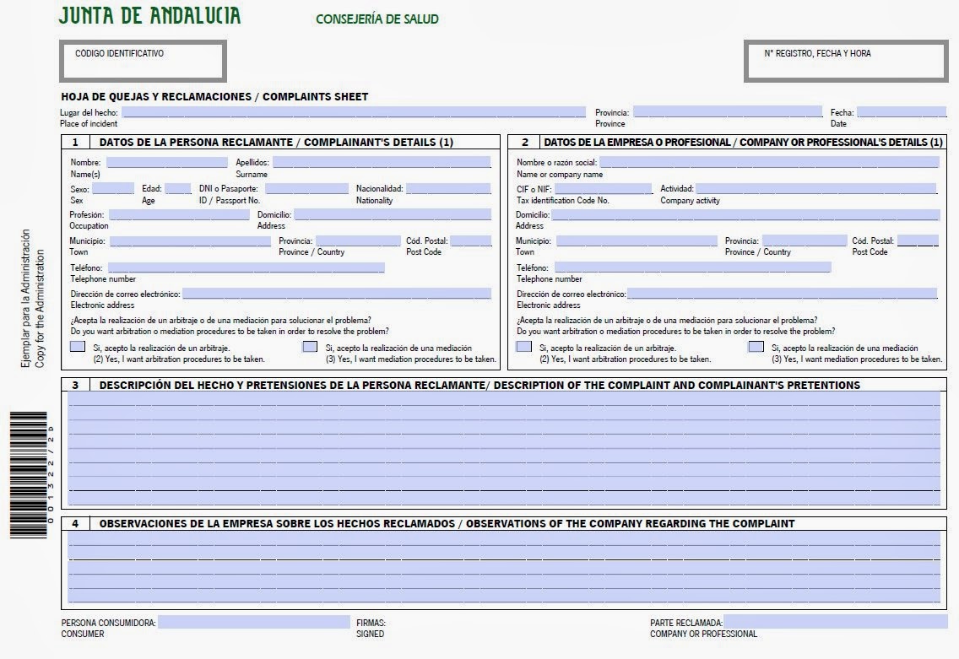Click the Persona Consumidora signature field
This screenshot has width=959, height=659.
(254, 623)
